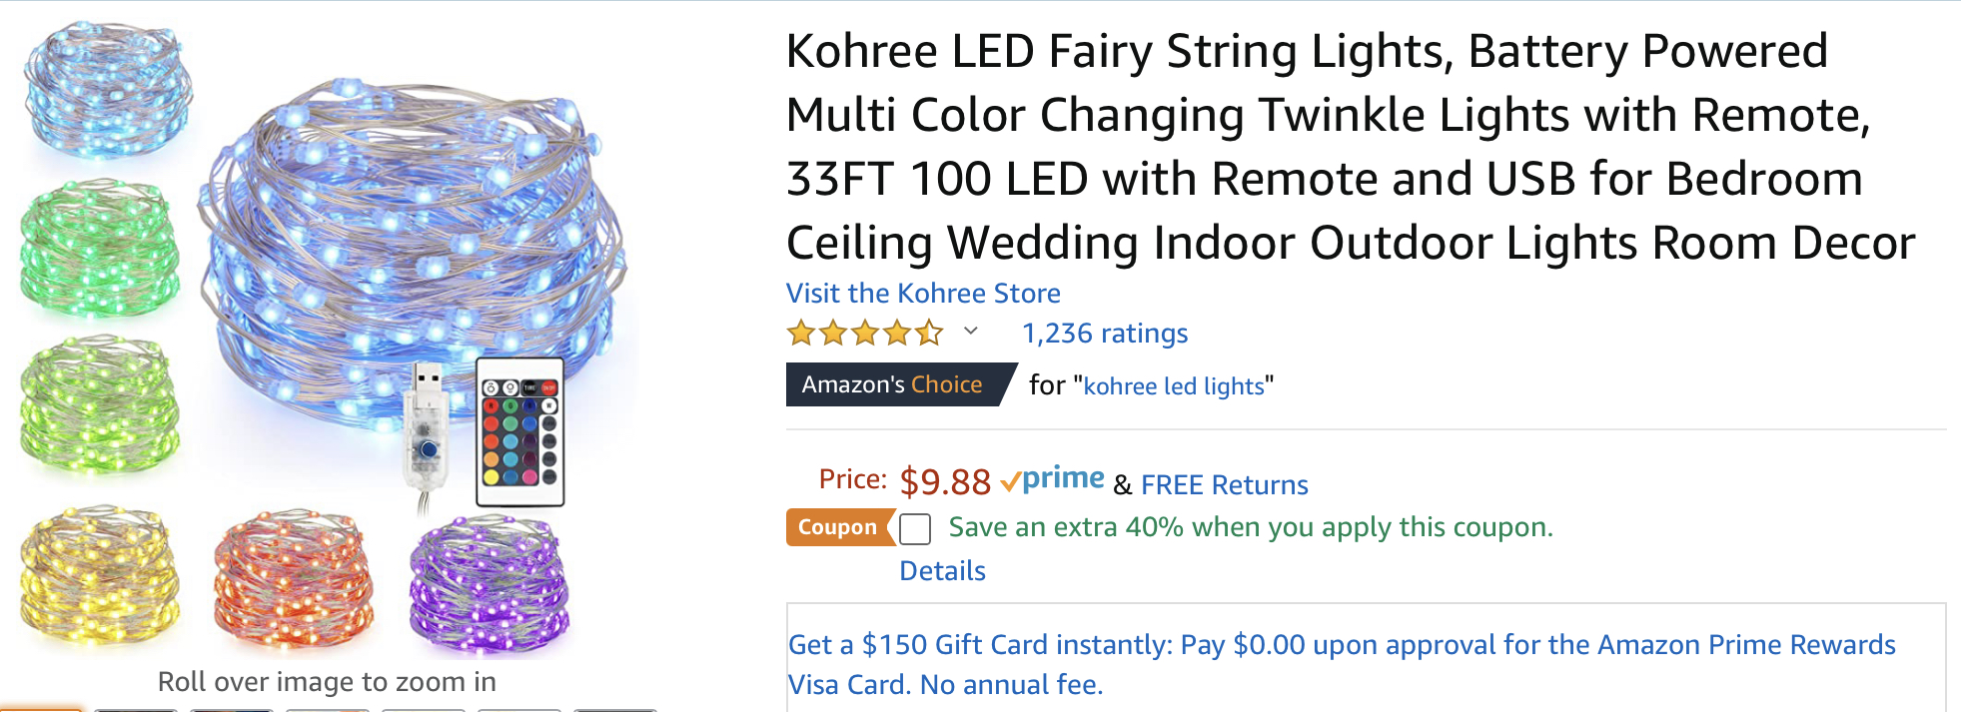The height and width of the screenshot is (712, 1961).
Task: Click the Amazon's Choice badge
Action: point(893,384)
